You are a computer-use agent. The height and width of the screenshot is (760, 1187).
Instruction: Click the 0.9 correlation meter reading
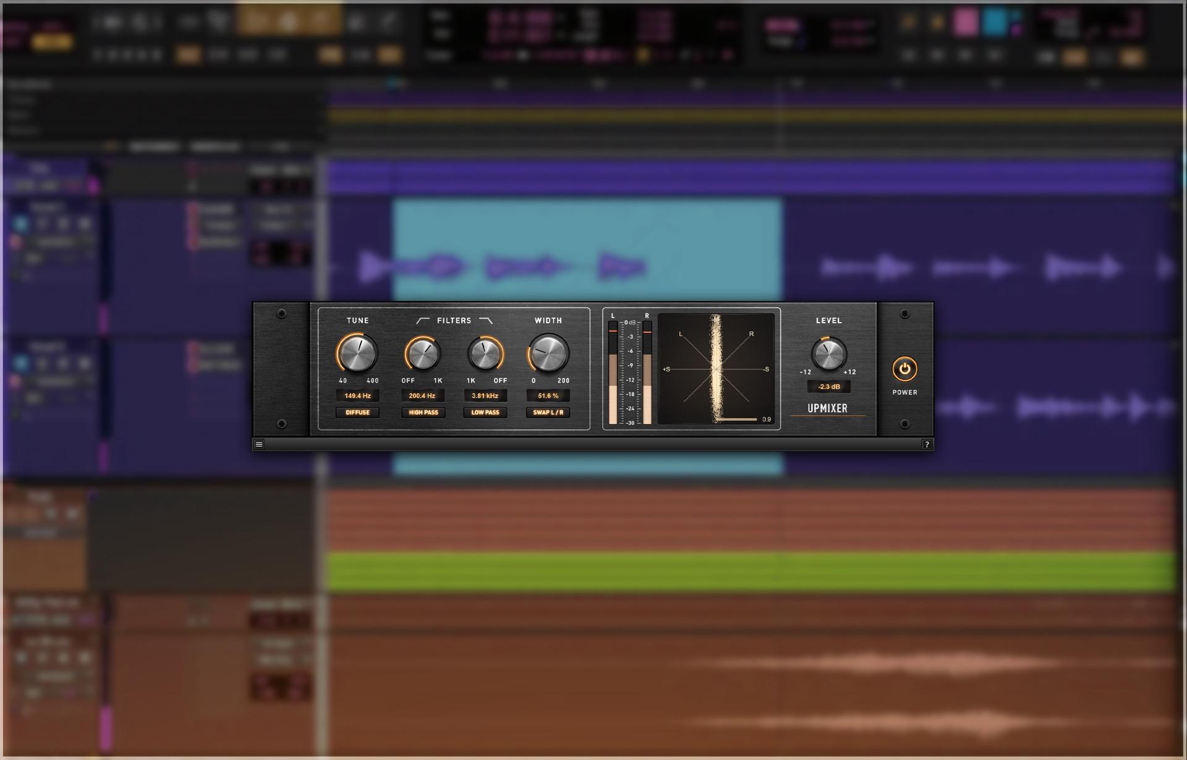click(767, 420)
